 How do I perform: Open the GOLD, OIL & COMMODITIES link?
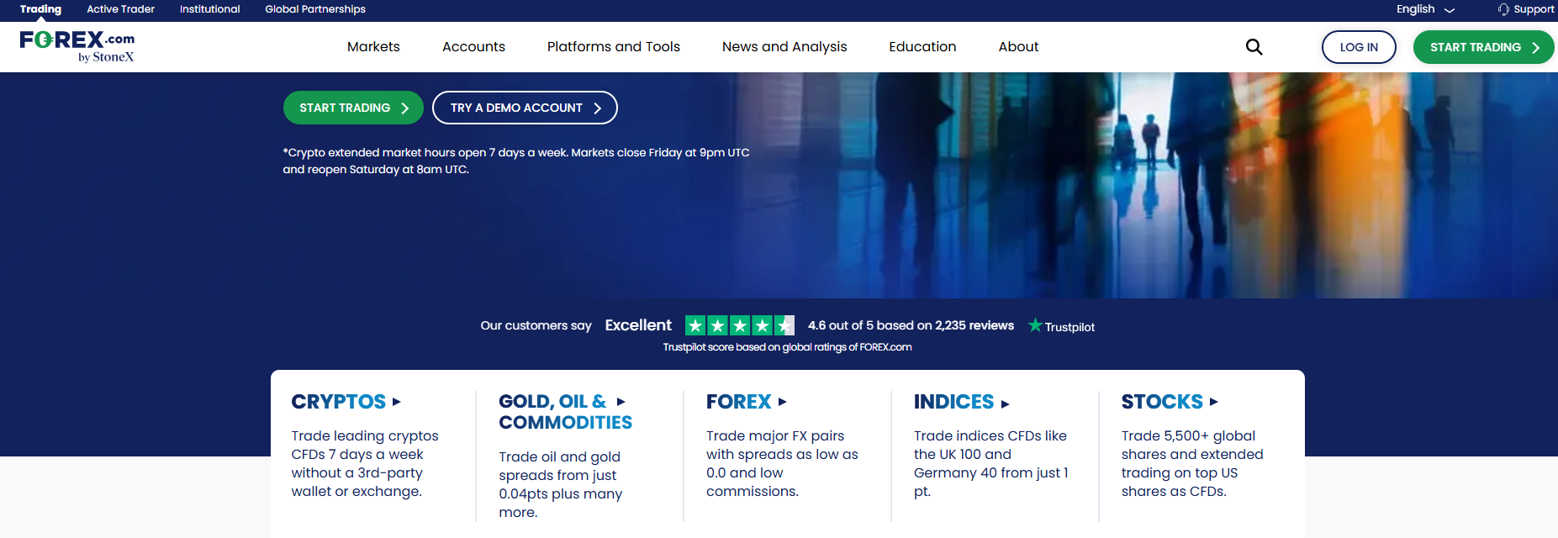pos(565,412)
